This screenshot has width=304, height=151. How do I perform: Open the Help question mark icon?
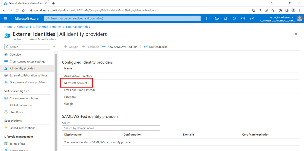tap(243, 18)
